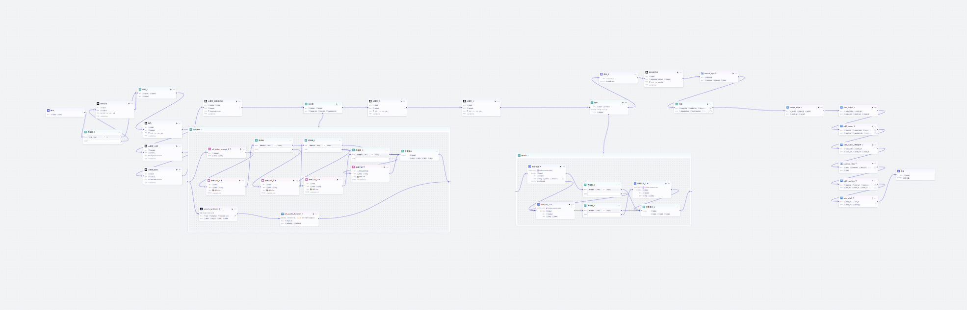Image resolution: width=967 pixels, height=310 pixels.
Task: Run the get_audio_duration node
Action: pyautogui.click(x=314, y=214)
